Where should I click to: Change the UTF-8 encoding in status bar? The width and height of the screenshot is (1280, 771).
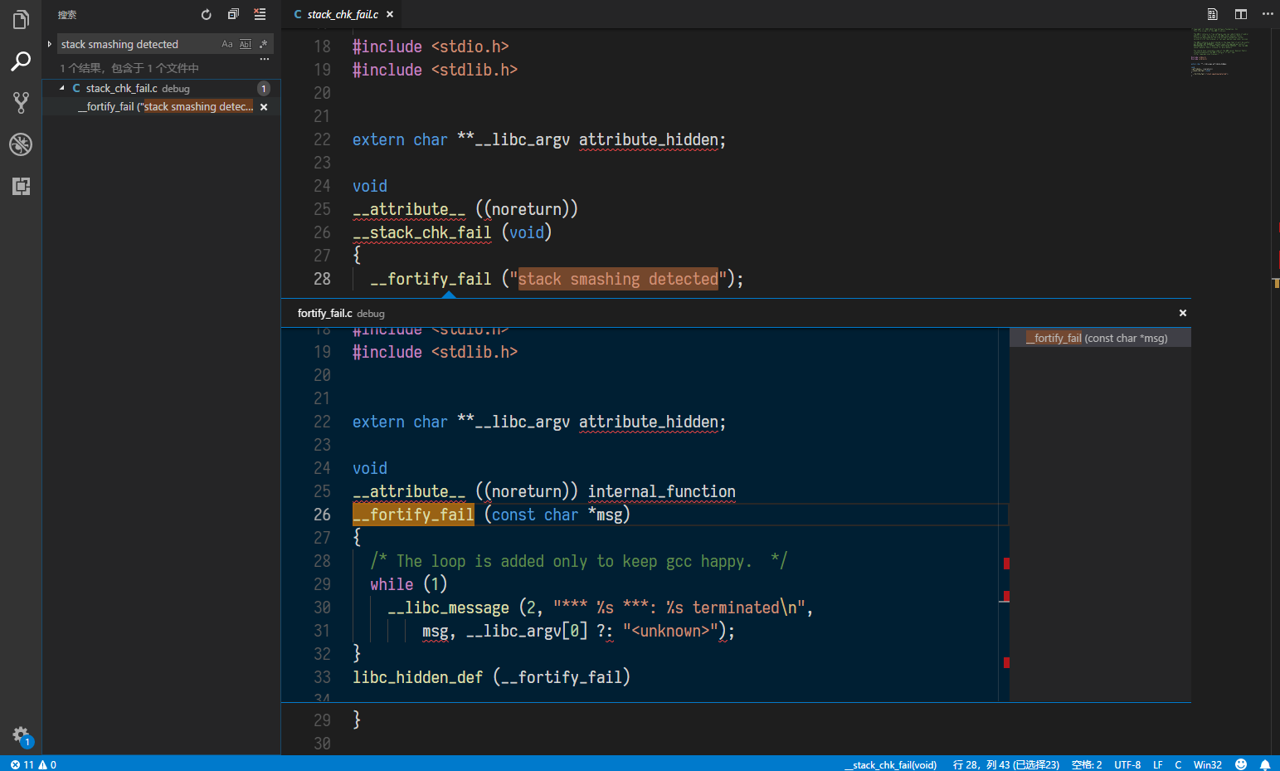click(x=1127, y=764)
